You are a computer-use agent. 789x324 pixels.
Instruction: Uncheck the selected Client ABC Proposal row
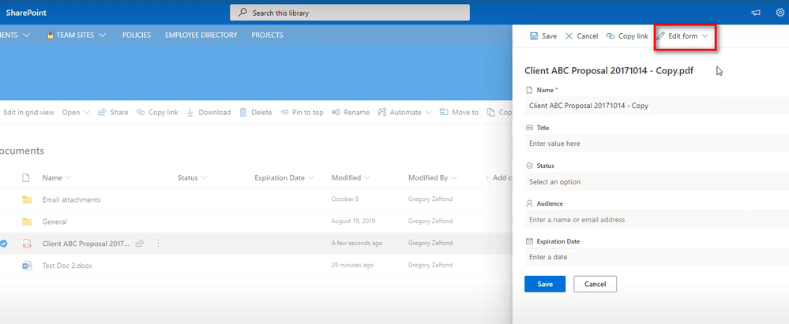pos(3,244)
